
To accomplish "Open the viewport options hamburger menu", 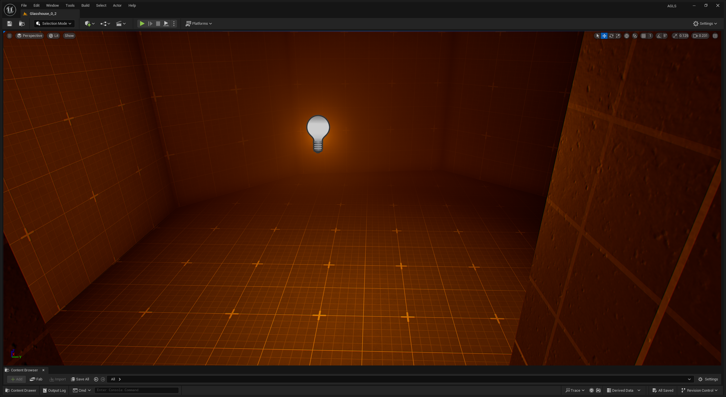I will pyautogui.click(x=9, y=36).
